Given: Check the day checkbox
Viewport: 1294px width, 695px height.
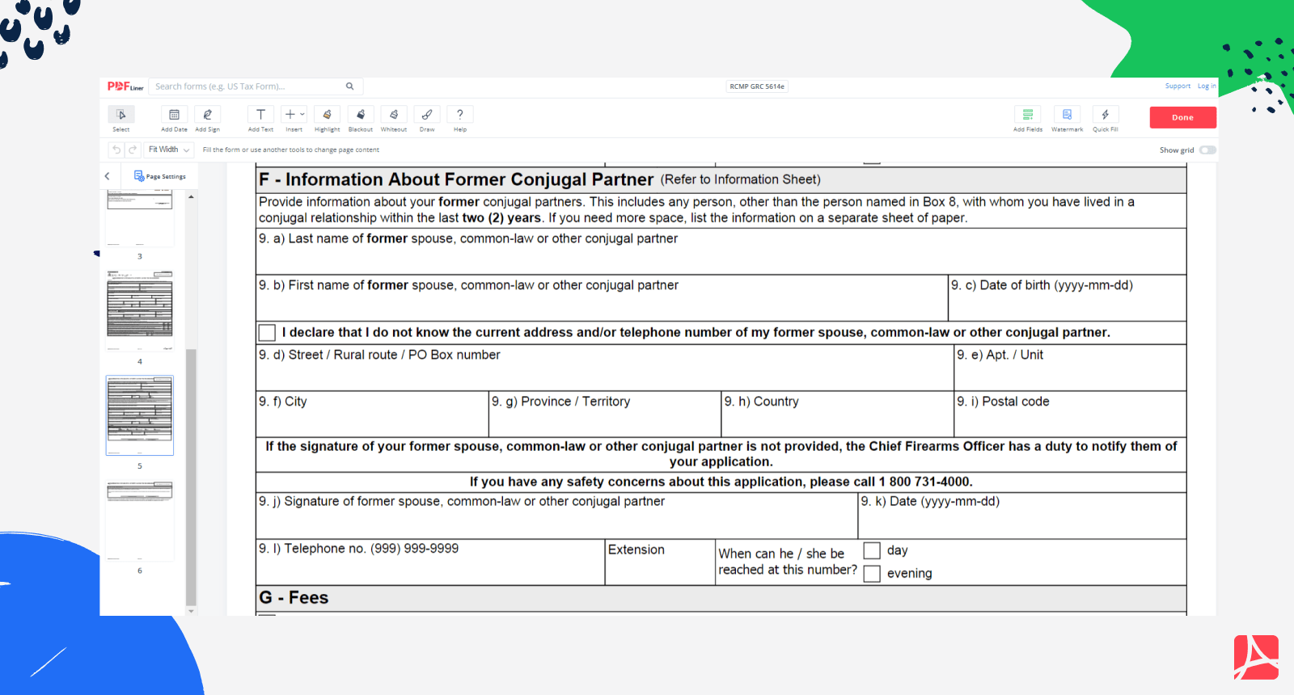Looking at the screenshot, I should coord(872,550).
